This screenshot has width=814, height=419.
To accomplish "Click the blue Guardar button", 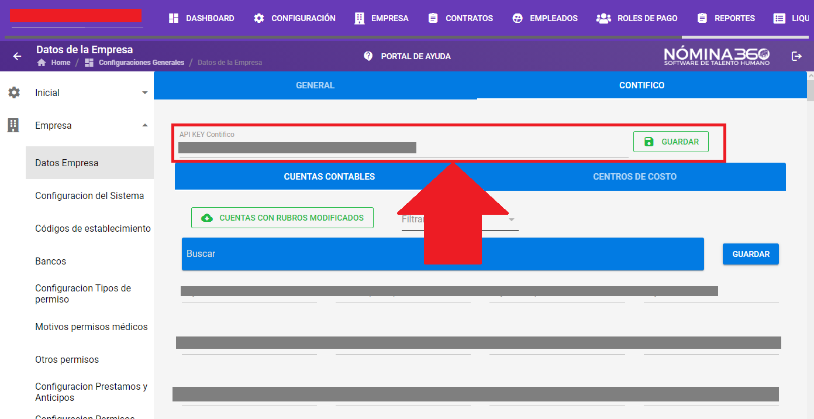I will click(751, 254).
